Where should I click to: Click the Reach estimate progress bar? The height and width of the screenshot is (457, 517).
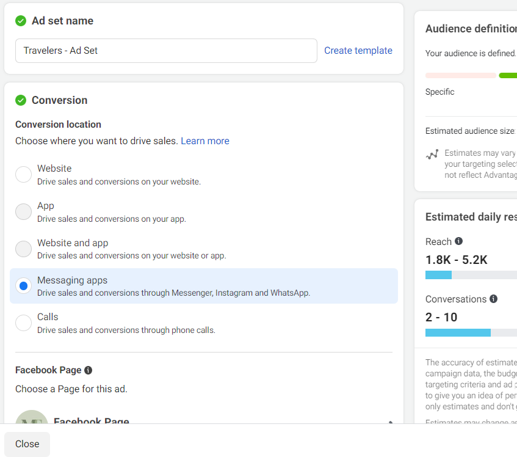tap(471, 275)
